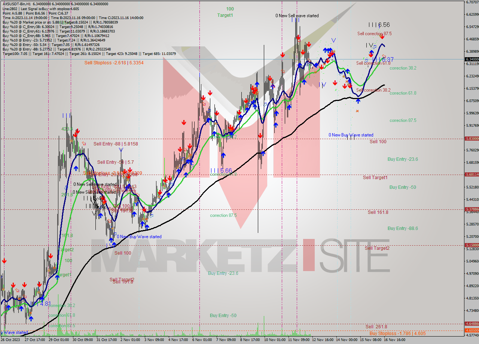
Task: Click the green '423.6' Fibonacci label
Action: [x=67, y=129]
